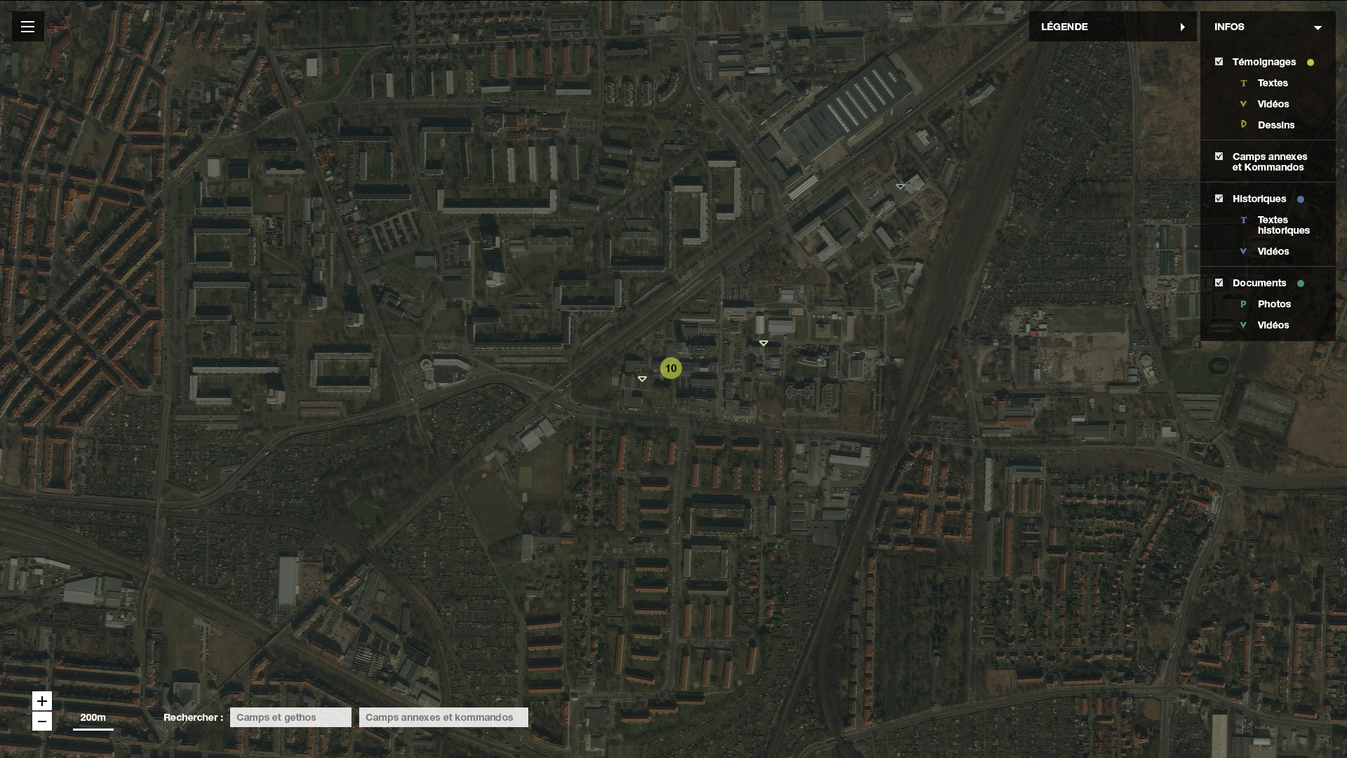Collapse the INFOS panel arrow
This screenshot has height=758, width=1347.
tap(1318, 27)
